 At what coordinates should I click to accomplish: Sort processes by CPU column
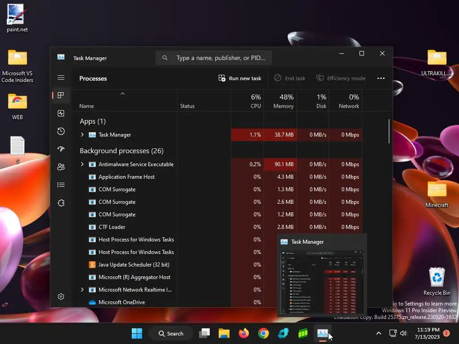[247, 101]
